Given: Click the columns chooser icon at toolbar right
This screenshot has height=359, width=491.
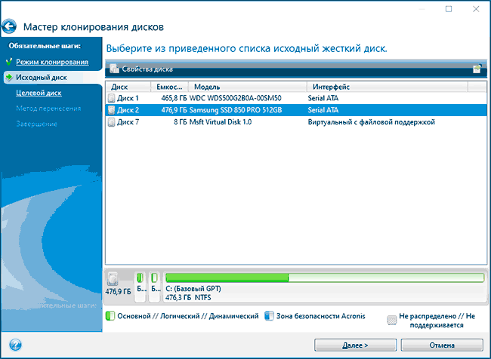Looking at the screenshot, I should coord(477,69).
